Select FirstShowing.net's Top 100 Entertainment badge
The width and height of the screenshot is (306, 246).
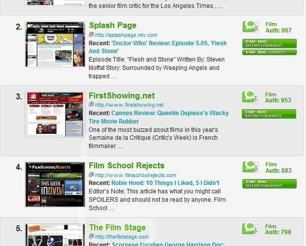point(269,114)
